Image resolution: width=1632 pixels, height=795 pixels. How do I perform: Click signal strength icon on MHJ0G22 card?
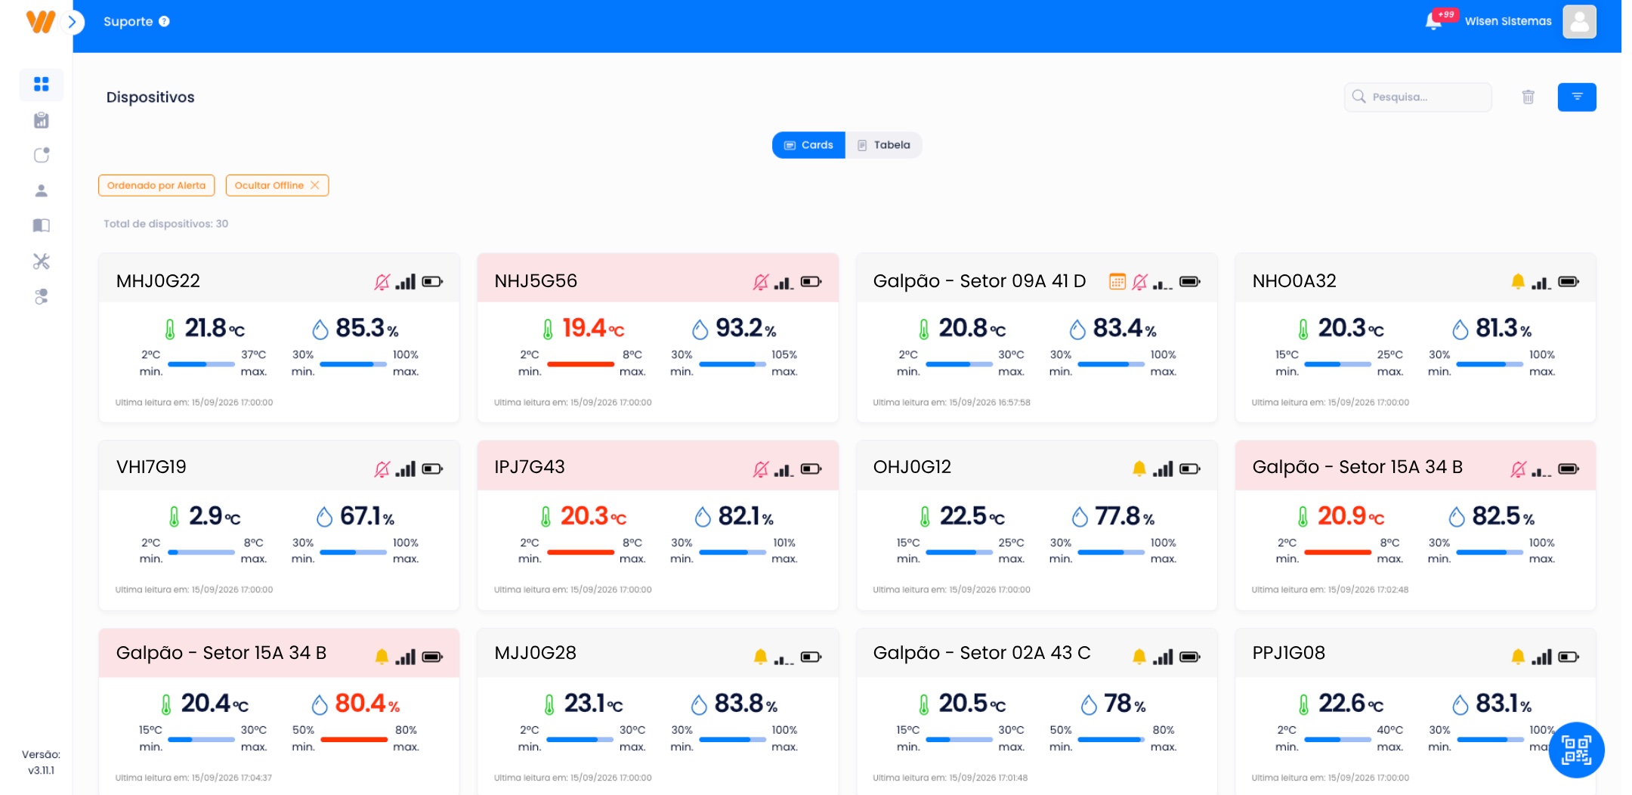click(x=406, y=282)
